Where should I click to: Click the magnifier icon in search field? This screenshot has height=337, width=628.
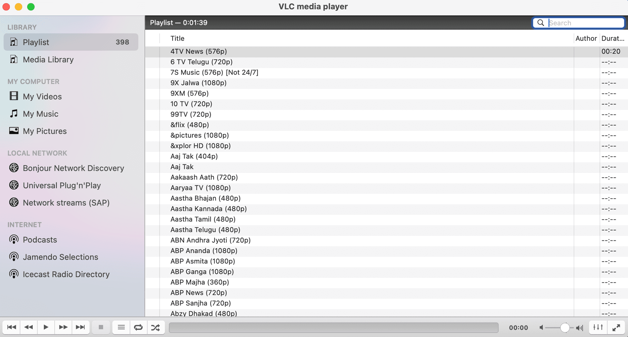(541, 23)
